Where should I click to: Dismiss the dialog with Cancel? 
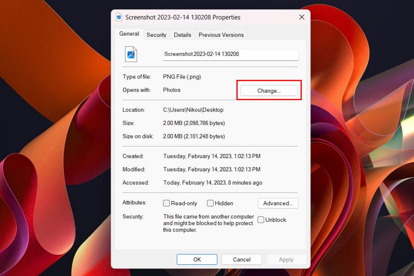[x=242, y=260]
